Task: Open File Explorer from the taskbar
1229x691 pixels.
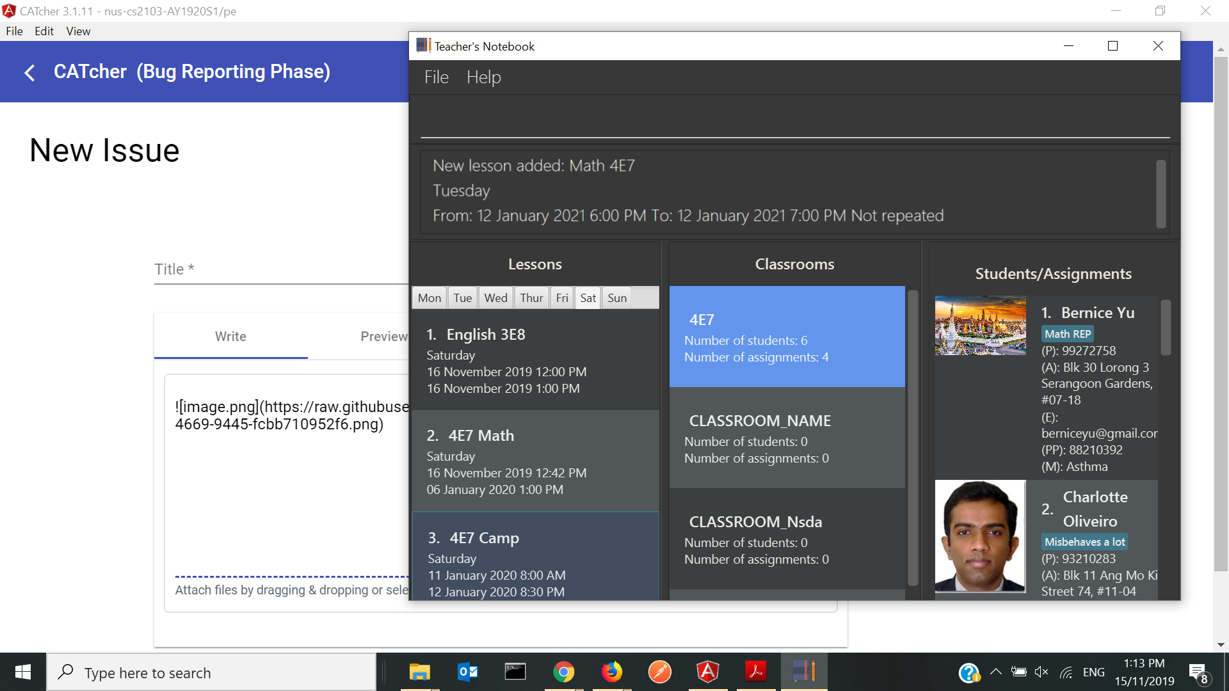Action: 419,672
